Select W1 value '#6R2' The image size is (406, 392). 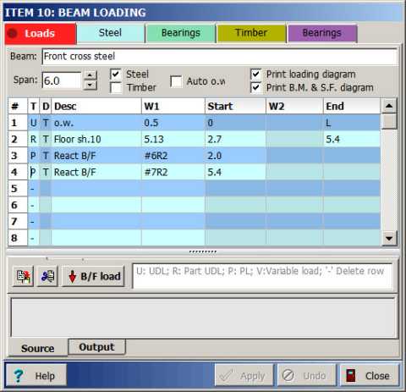click(x=173, y=156)
